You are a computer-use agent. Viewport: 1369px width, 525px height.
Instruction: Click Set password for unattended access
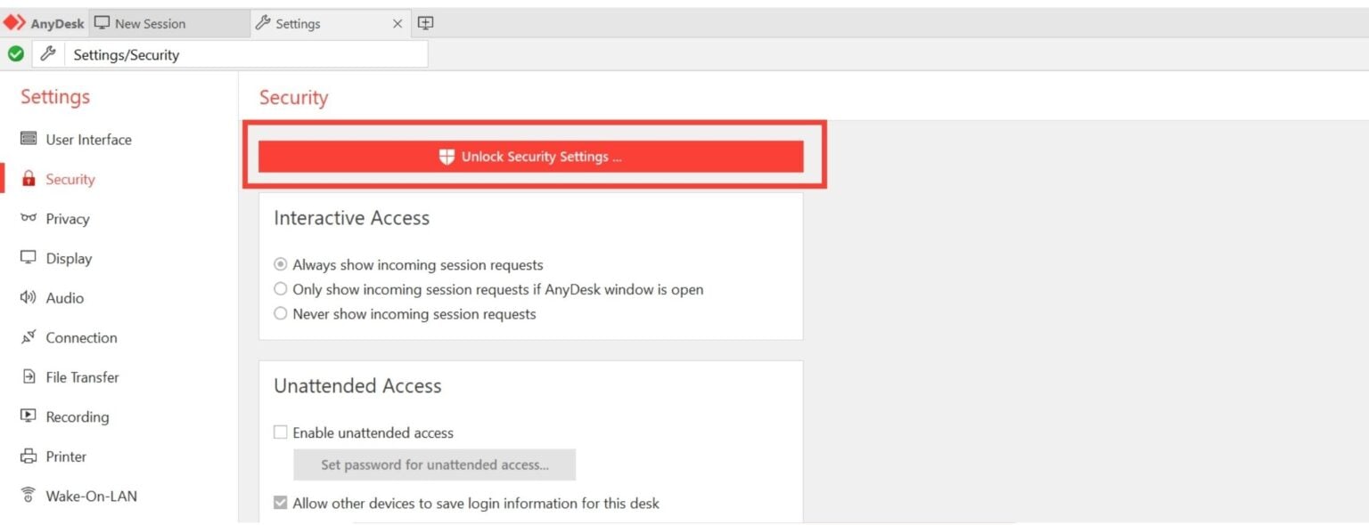coord(434,464)
